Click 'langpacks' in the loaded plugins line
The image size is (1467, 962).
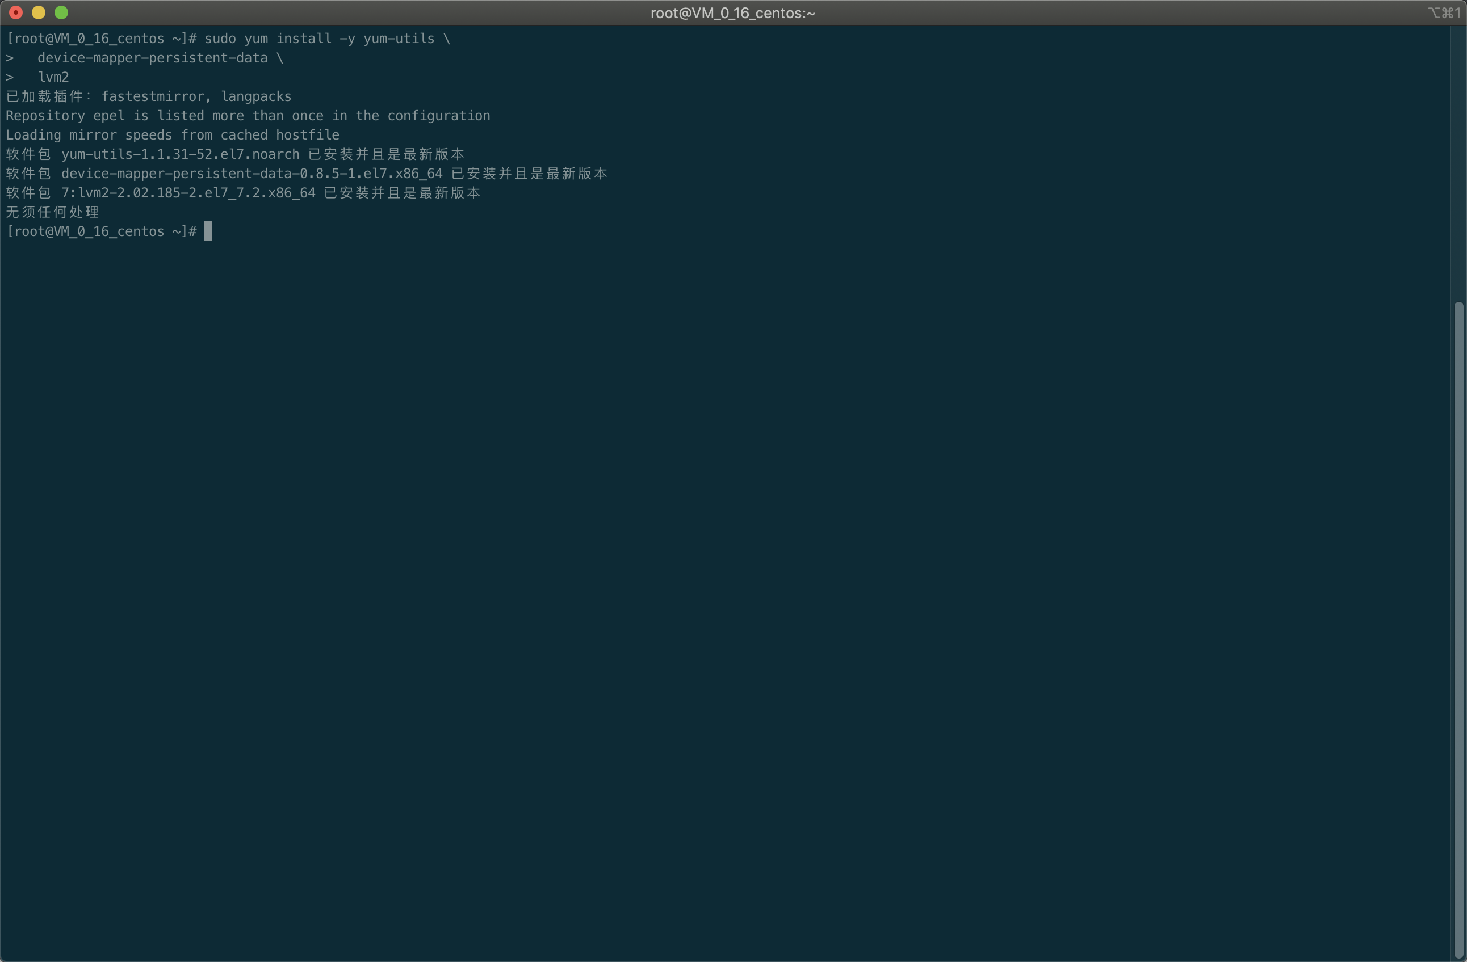tap(256, 96)
